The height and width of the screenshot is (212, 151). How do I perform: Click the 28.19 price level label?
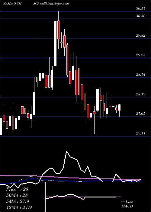coord(141,94)
